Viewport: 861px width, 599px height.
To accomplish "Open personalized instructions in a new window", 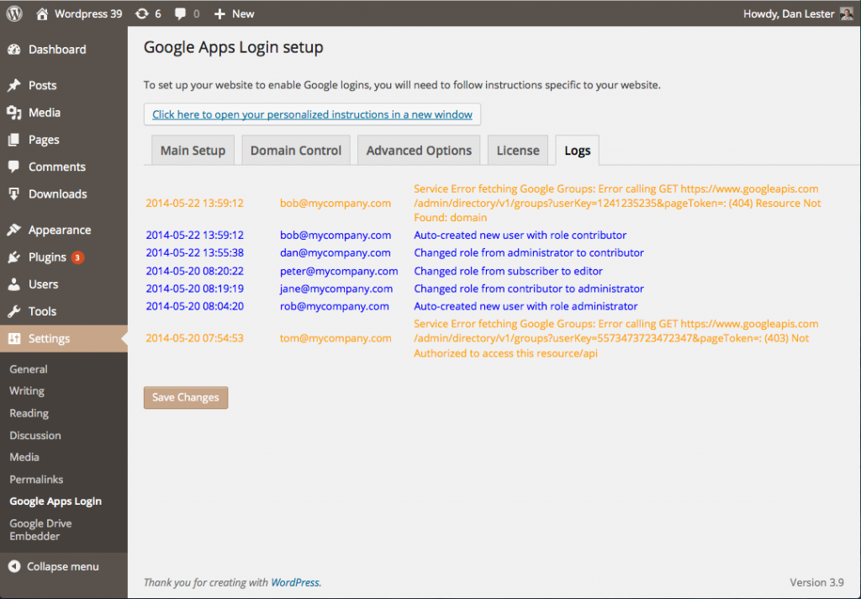I will [x=312, y=114].
